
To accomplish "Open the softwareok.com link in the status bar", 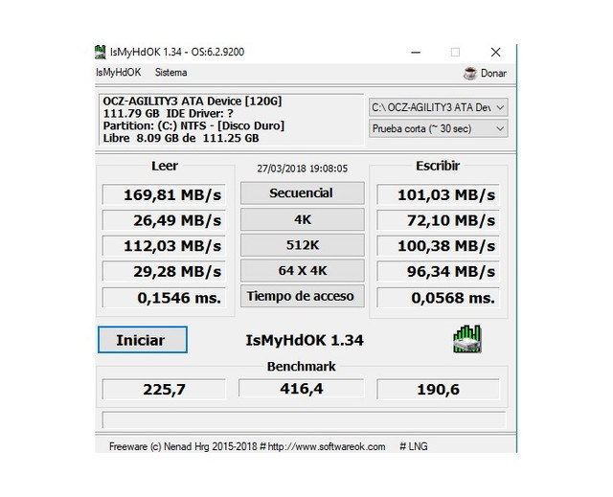I will click(x=327, y=446).
